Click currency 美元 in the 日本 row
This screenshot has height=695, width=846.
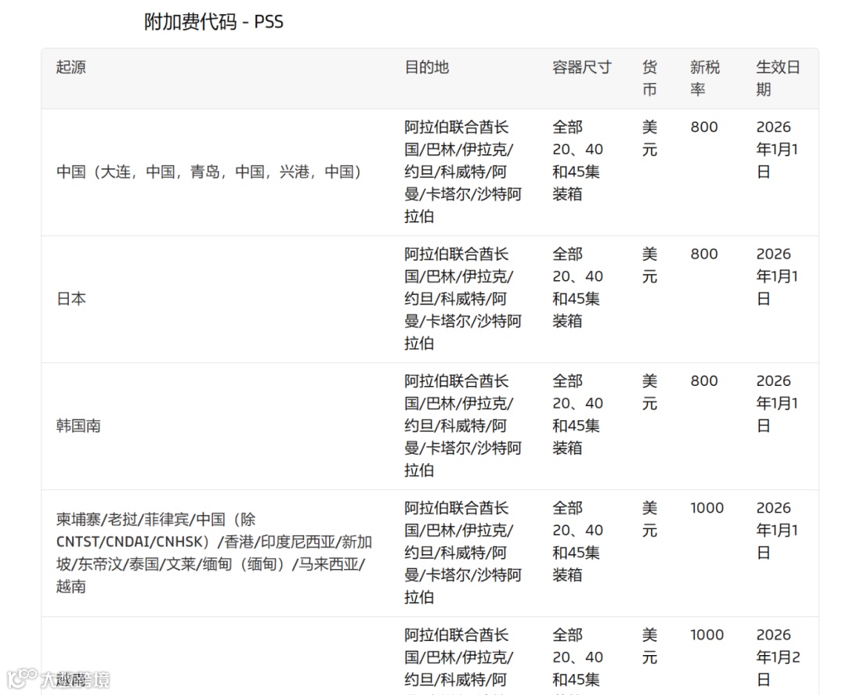pos(649,265)
